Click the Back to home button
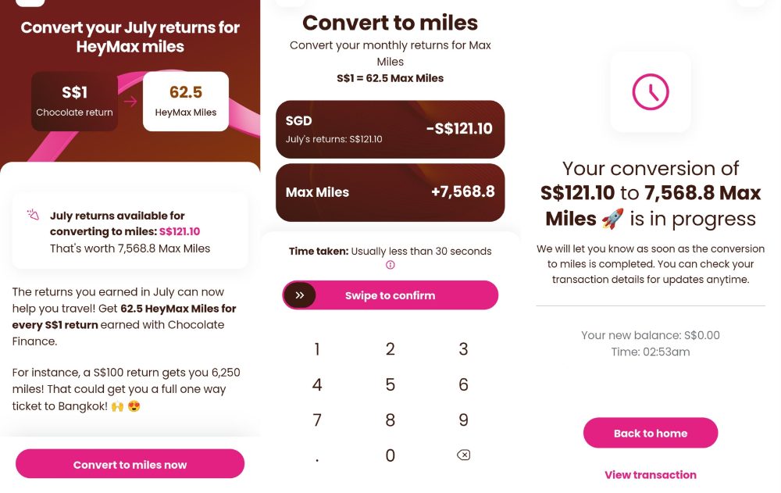The height and width of the screenshot is (493, 781). [x=650, y=433]
